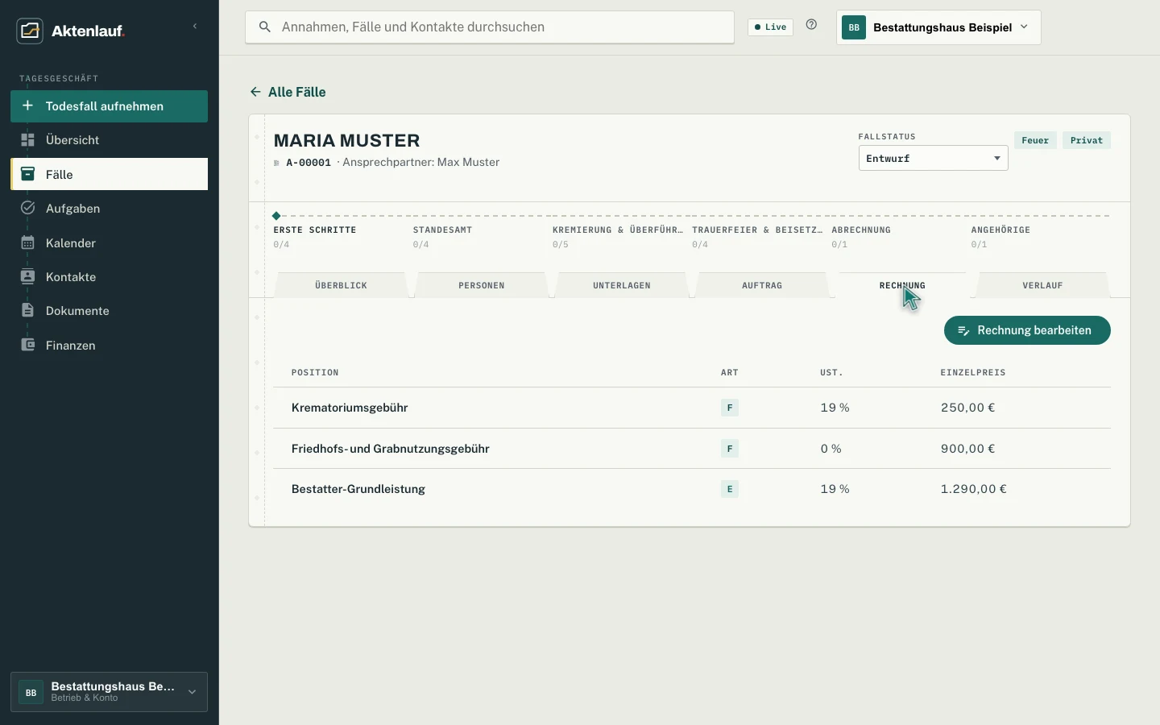
Task: Click the Kontakte person icon
Action: (27, 276)
